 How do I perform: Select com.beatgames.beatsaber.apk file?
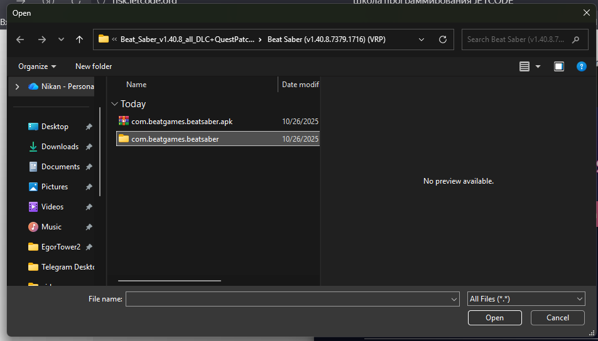218,122
